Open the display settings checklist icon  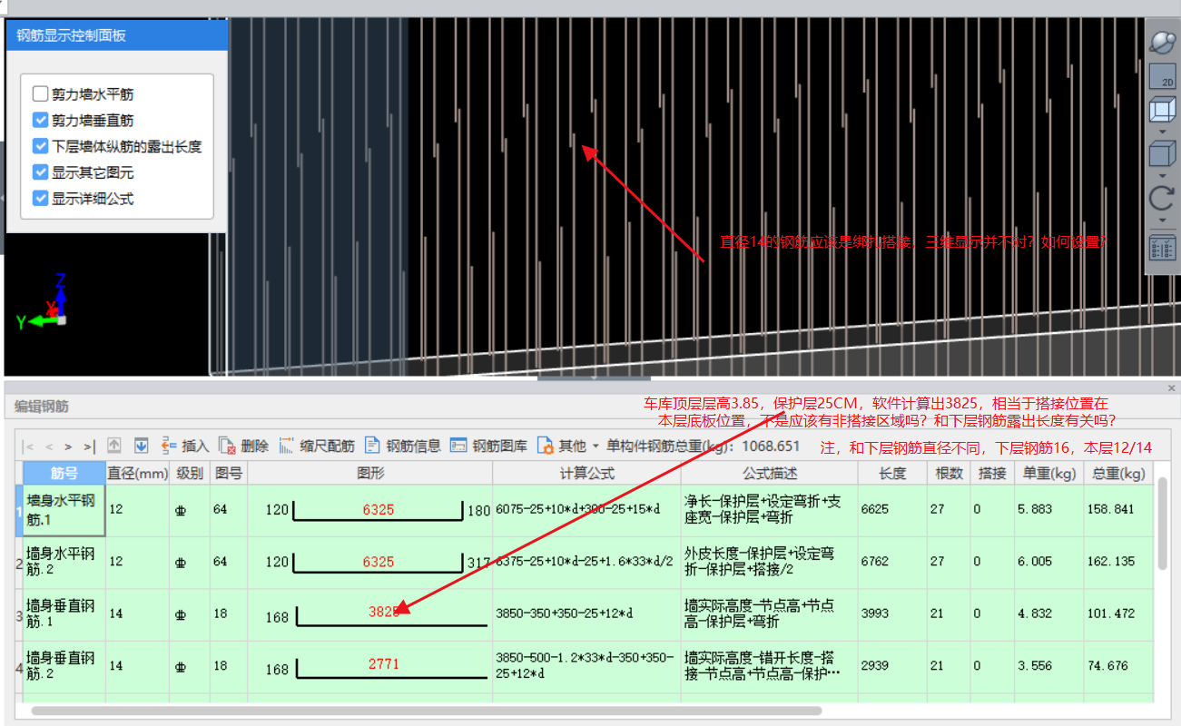(1162, 248)
